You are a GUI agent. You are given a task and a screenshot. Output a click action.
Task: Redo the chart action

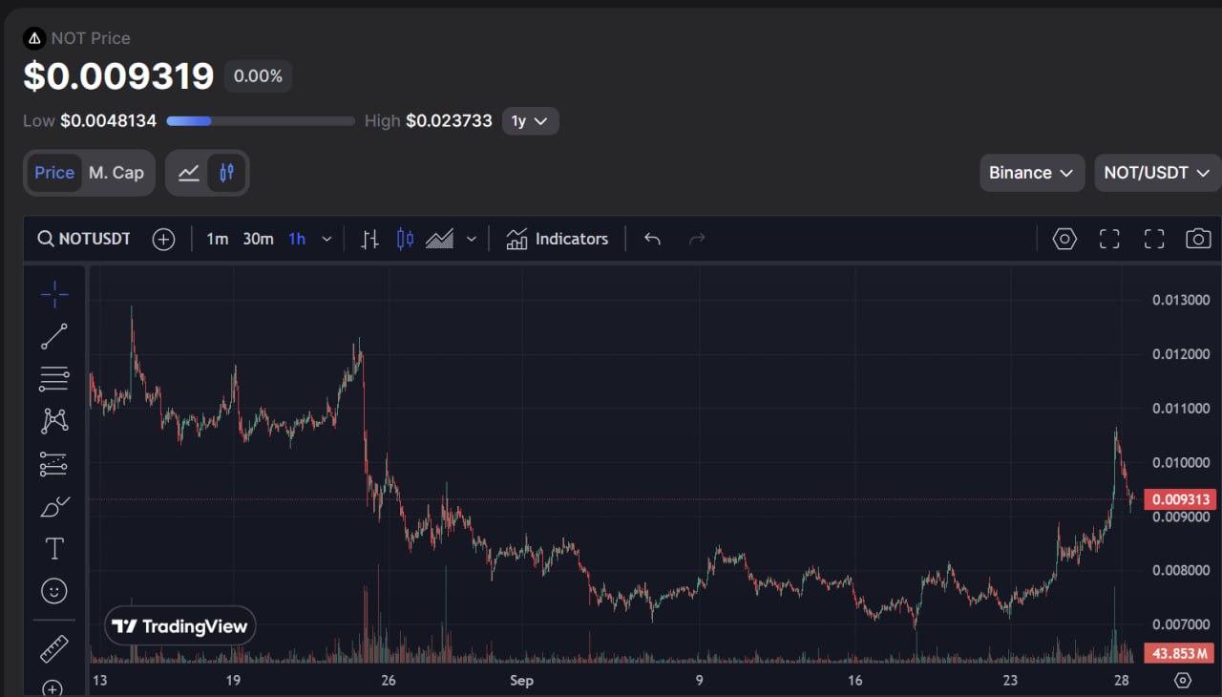coord(697,239)
